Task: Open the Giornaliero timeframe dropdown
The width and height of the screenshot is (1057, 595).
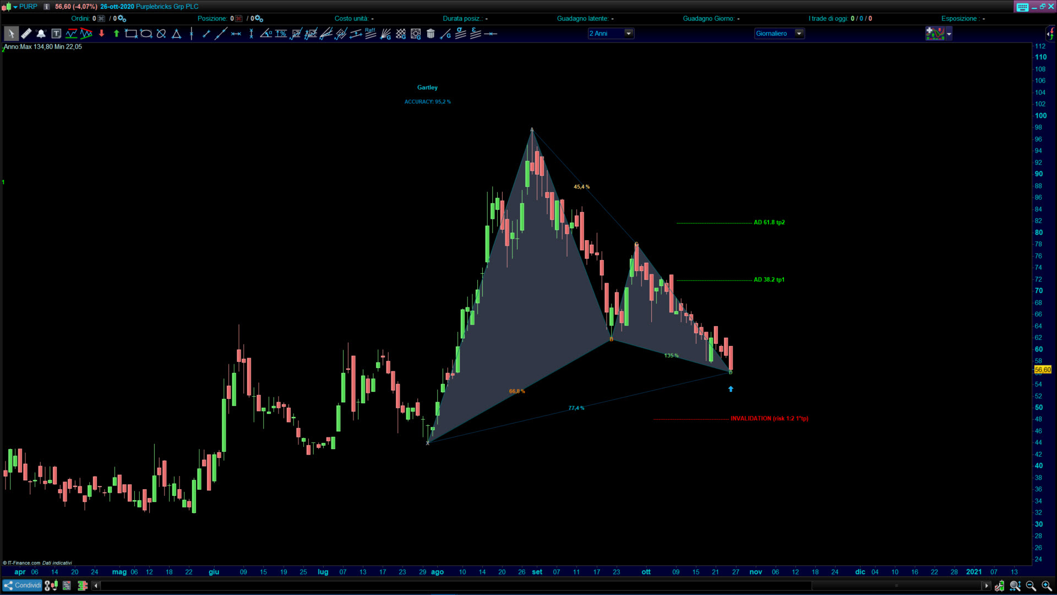Action: [x=799, y=34]
